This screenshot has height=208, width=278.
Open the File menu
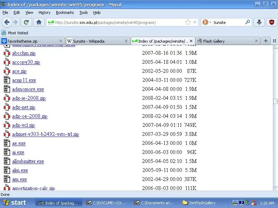click(x=5, y=12)
